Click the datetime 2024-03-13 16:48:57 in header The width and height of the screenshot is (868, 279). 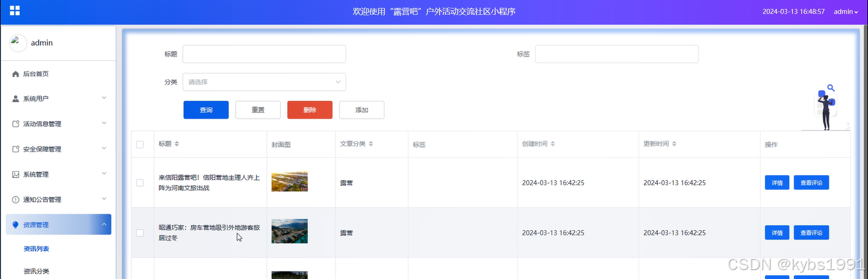(794, 11)
